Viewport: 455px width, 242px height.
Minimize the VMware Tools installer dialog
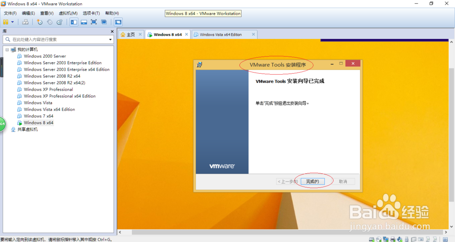point(332,64)
